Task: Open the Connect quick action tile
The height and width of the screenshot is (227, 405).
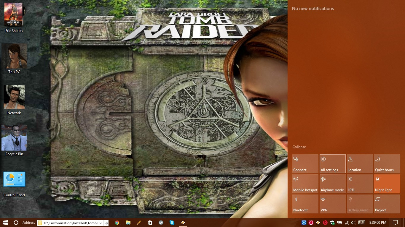Action: tap(305, 164)
